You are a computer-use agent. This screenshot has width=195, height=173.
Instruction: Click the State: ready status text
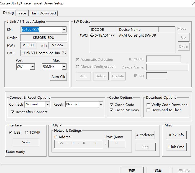pyautogui.click(x=16, y=152)
